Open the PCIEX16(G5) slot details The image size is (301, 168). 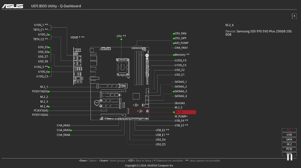point(40,91)
